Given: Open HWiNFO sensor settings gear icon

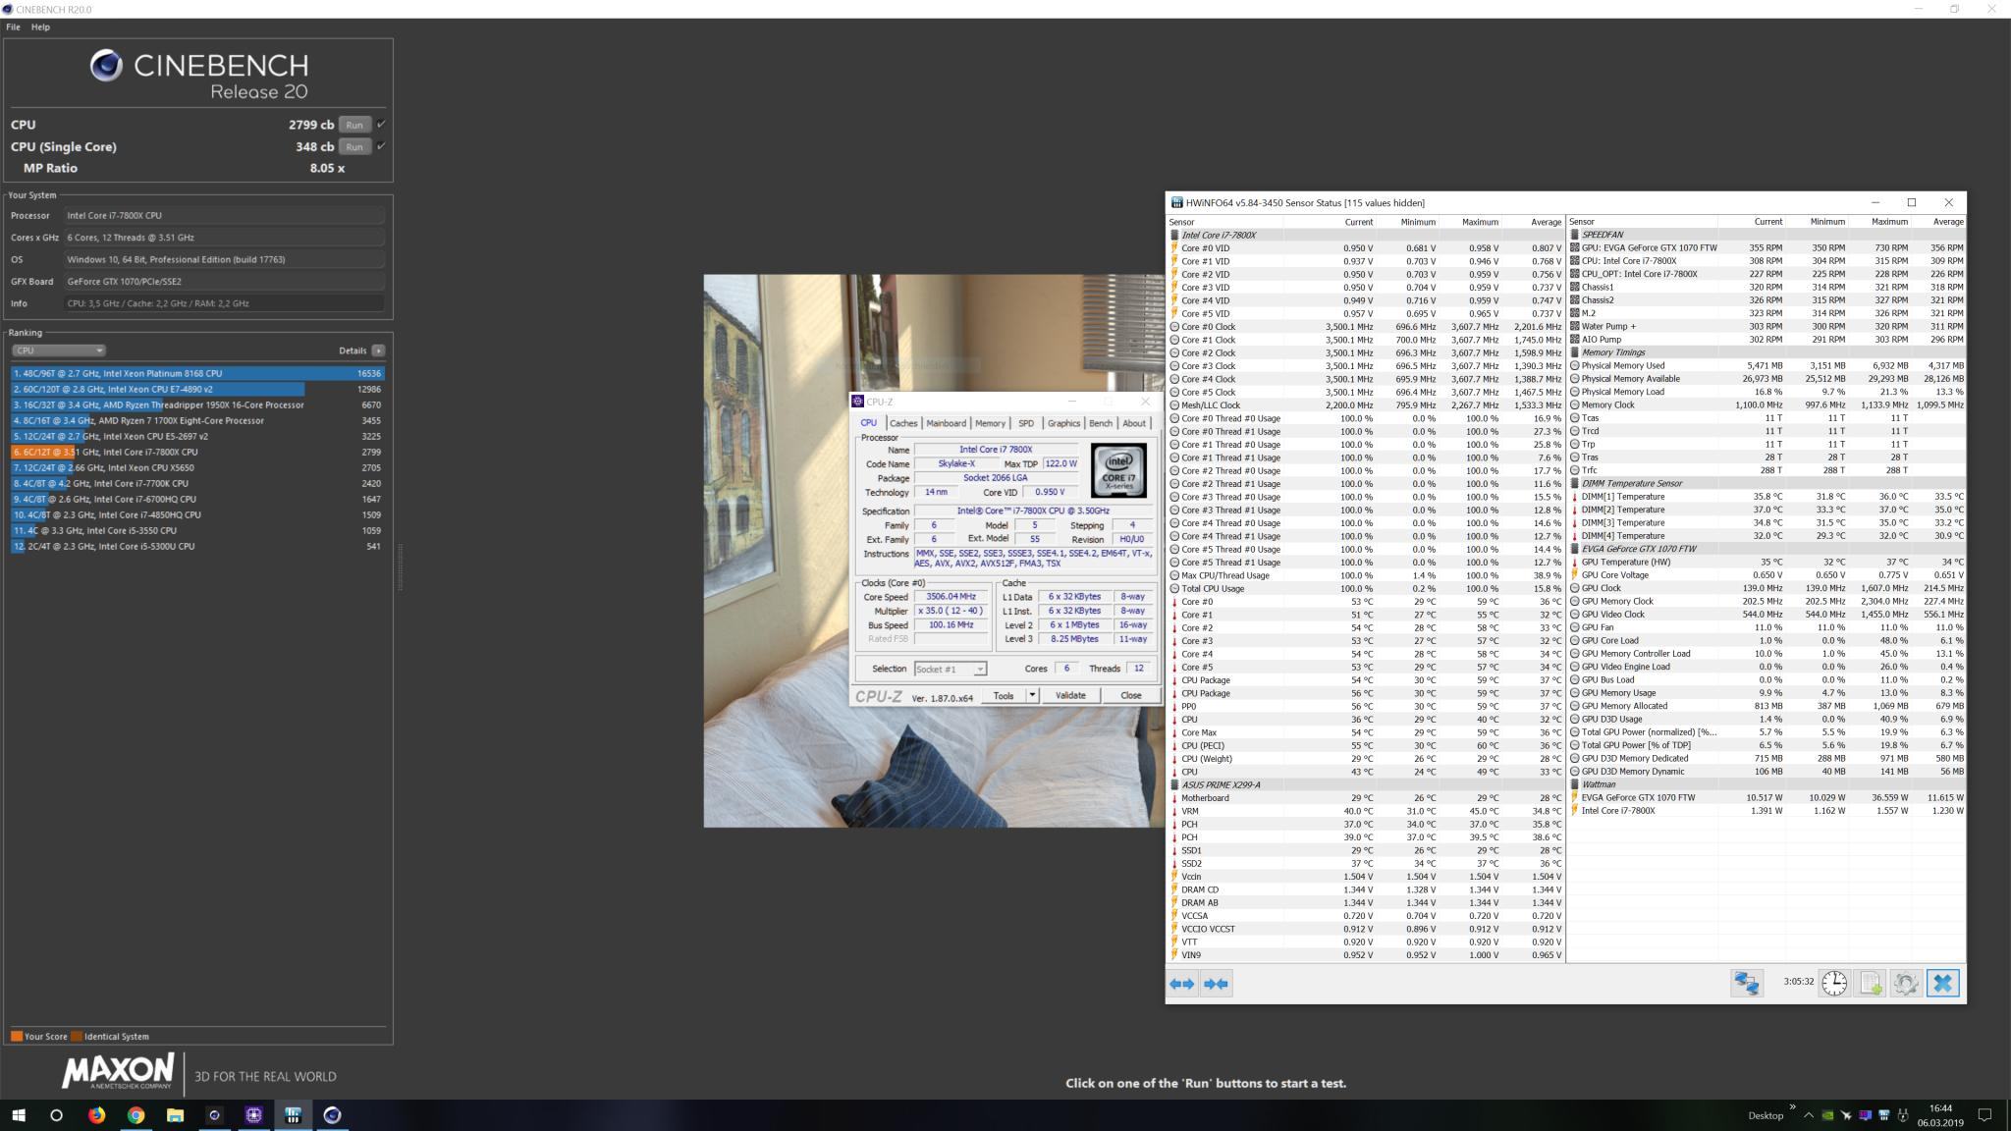Looking at the screenshot, I should pyautogui.click(x=1906, y=983).
